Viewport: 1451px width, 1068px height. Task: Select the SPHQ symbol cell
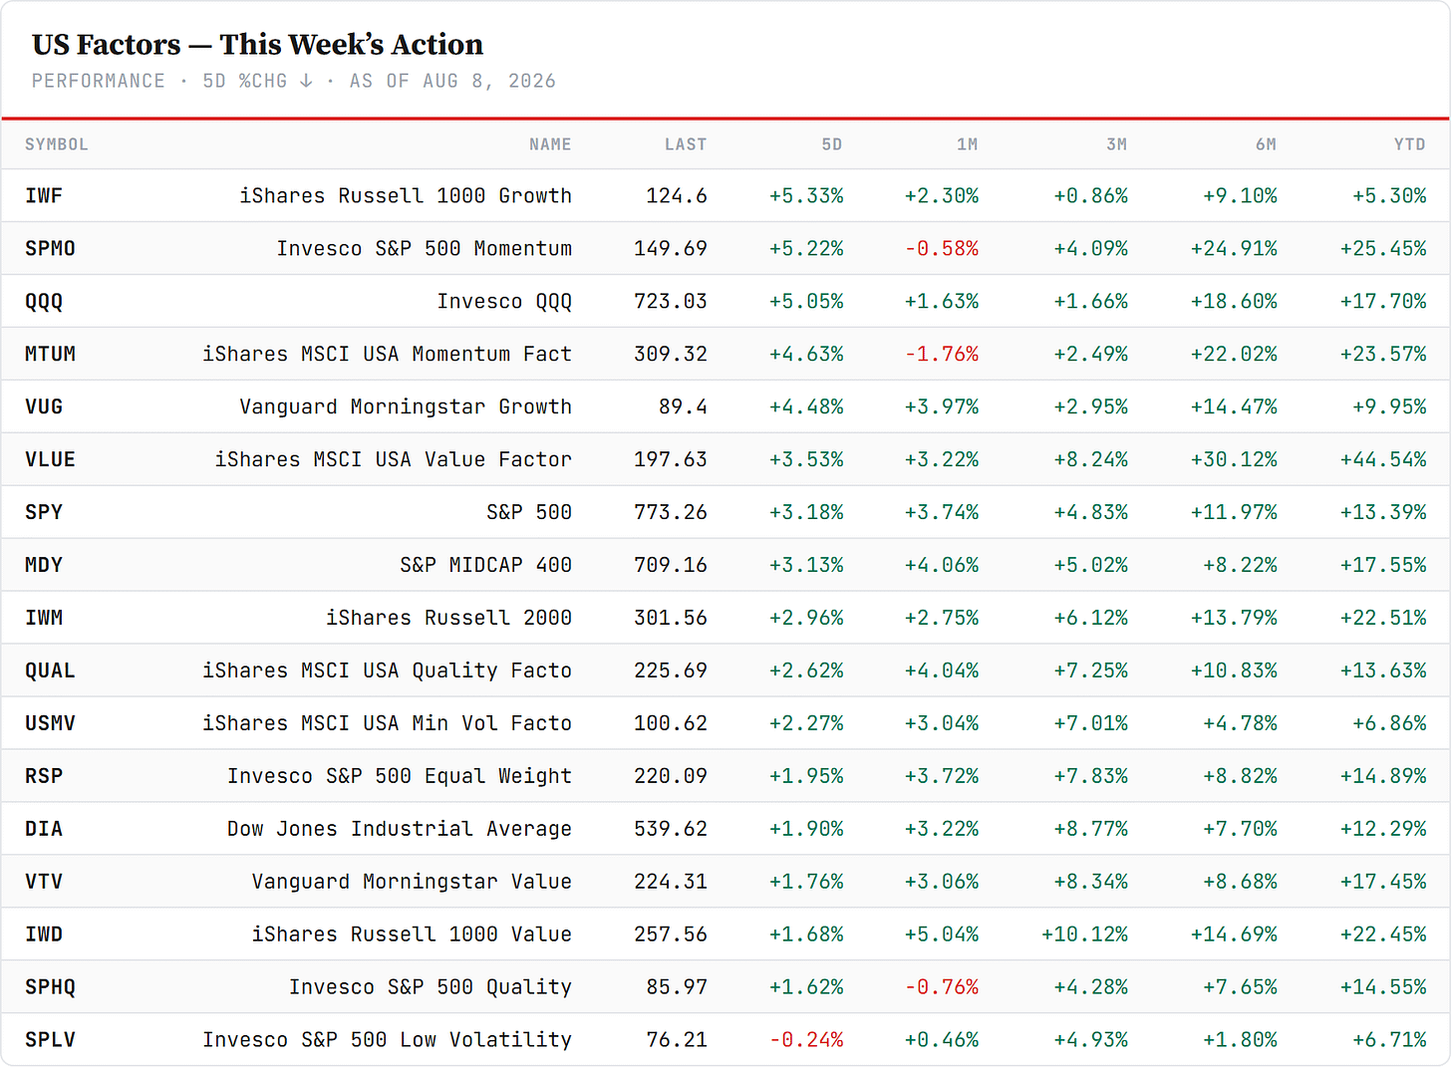(50, 987)
